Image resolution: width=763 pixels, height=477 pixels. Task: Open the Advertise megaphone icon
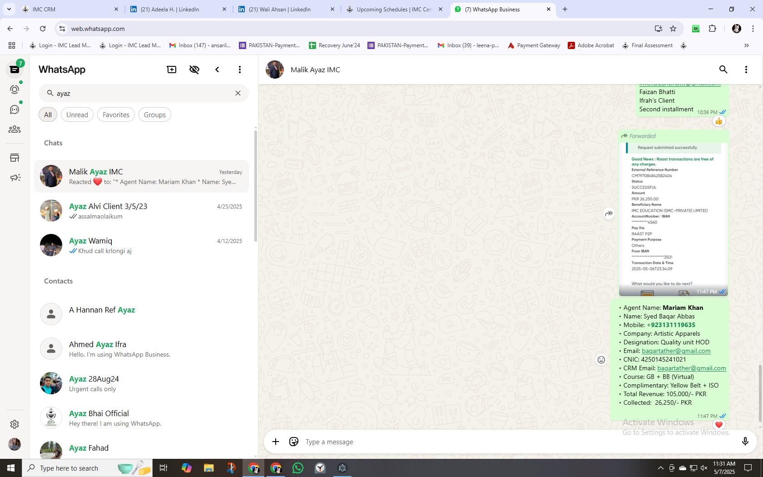15,178
